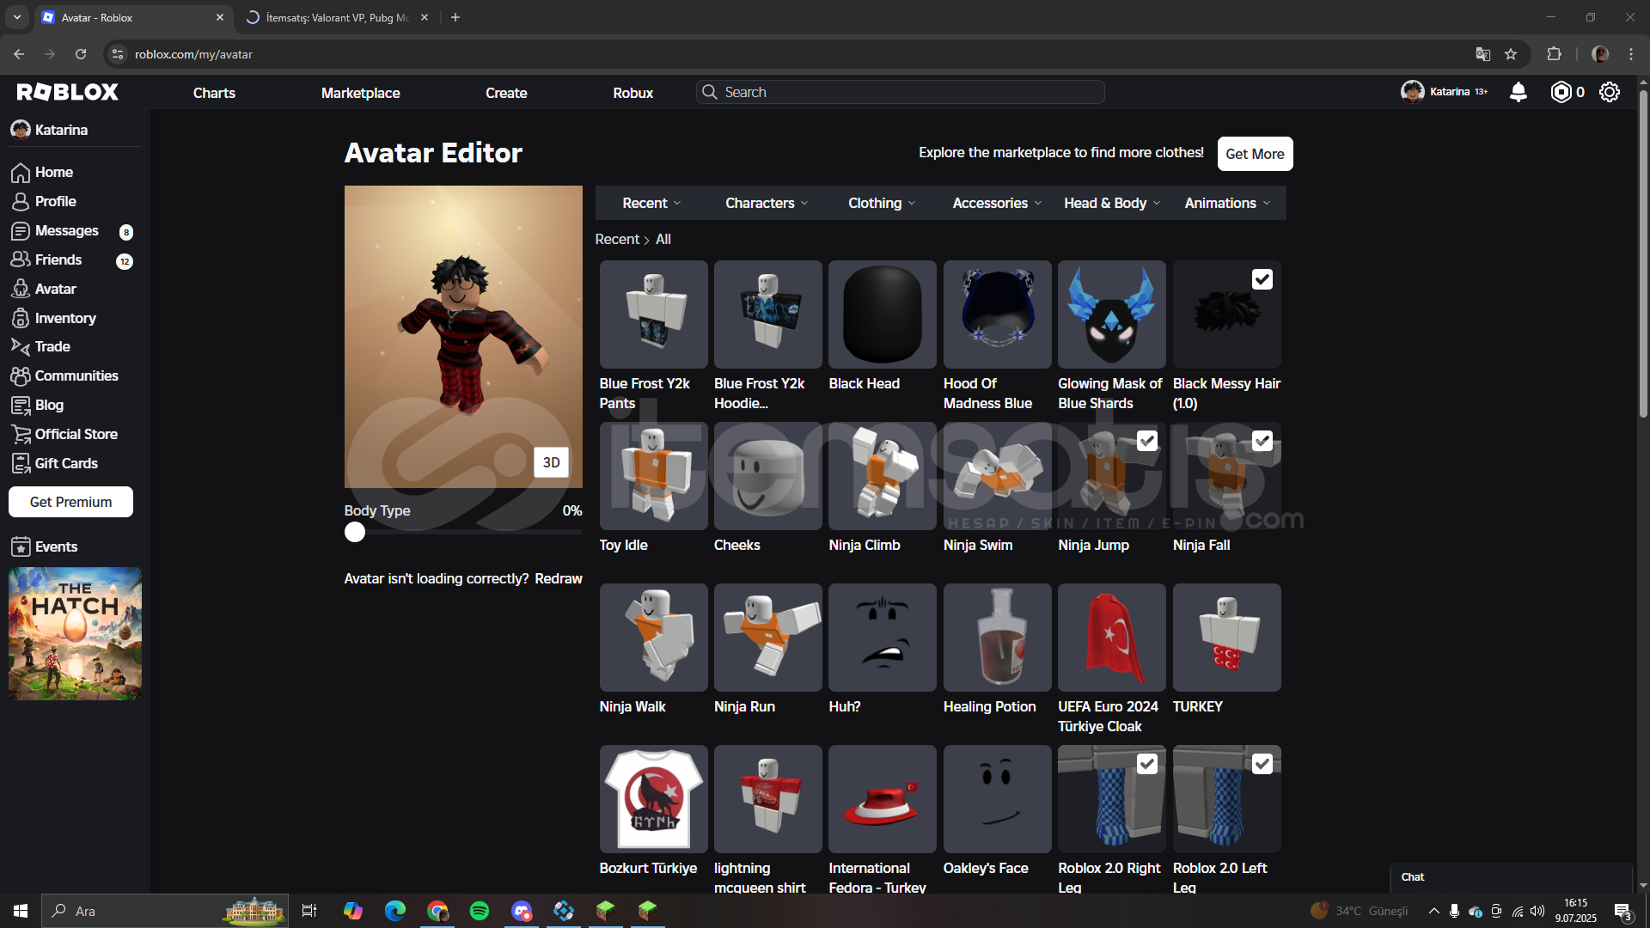
Task: Open Spotify from the taskbar
Action: coord(480,911)
